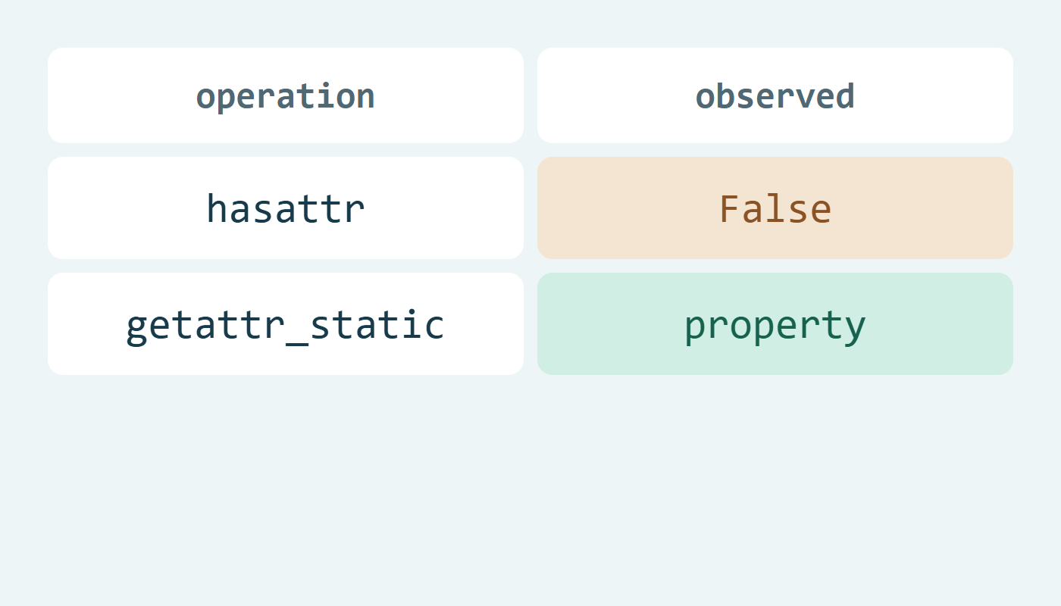Screen dimensions: 1061x606
Task: Click the word 'getattr_static' text
Action: click(286, 325)
